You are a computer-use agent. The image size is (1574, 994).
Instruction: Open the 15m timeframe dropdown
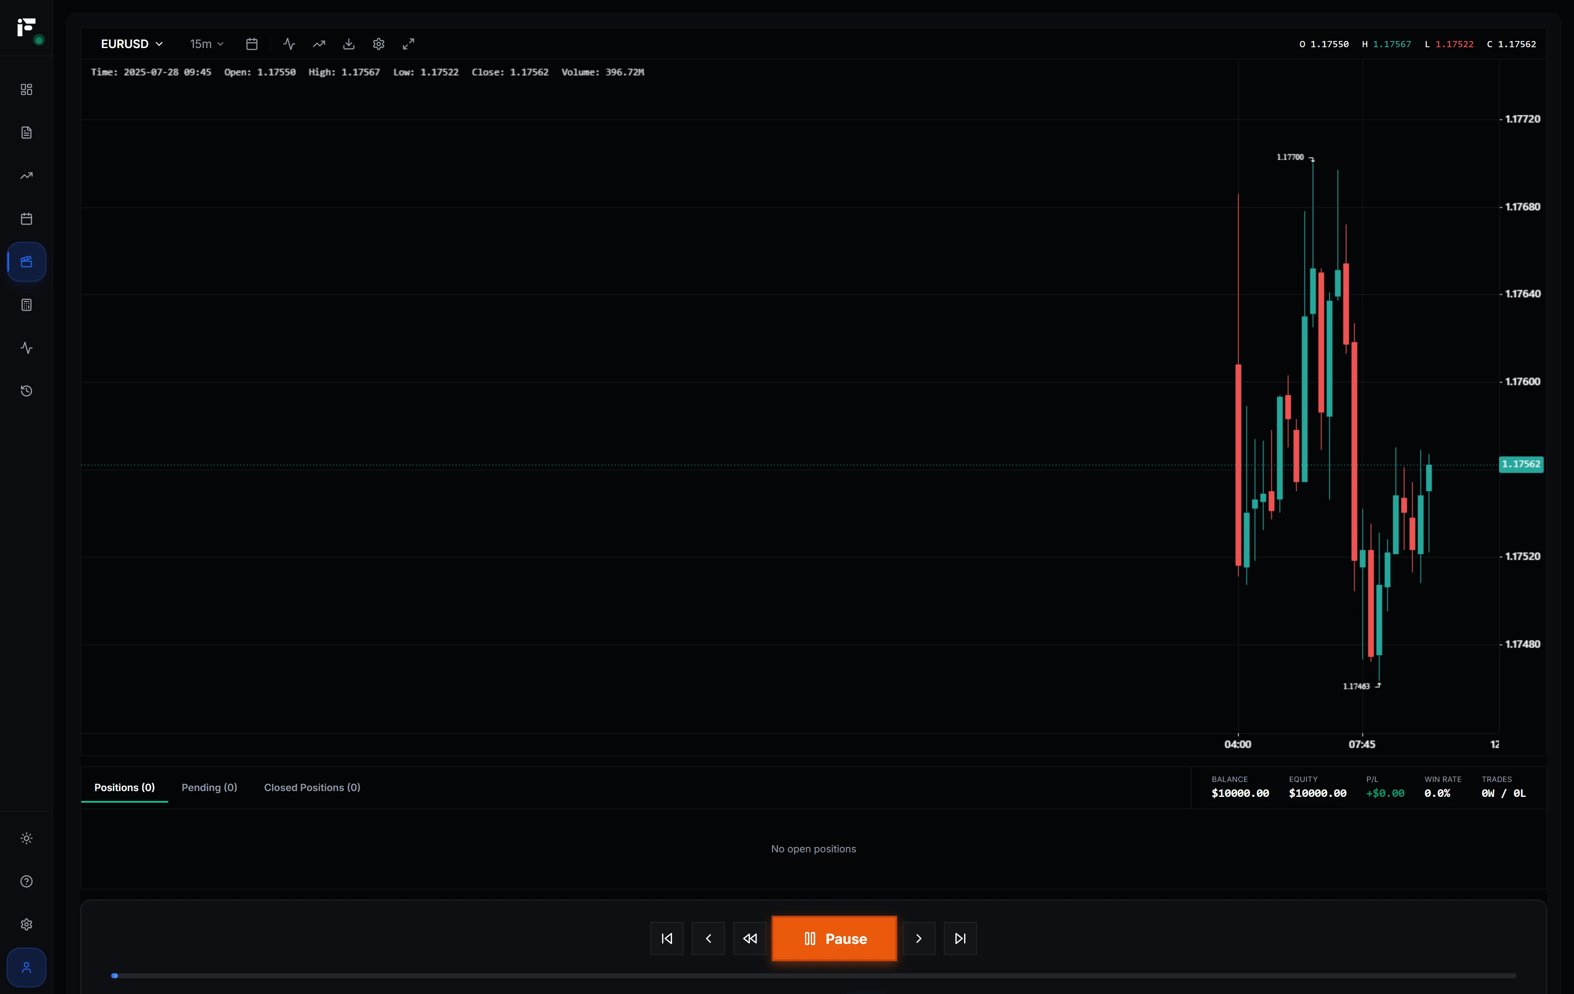click(206, 44)
